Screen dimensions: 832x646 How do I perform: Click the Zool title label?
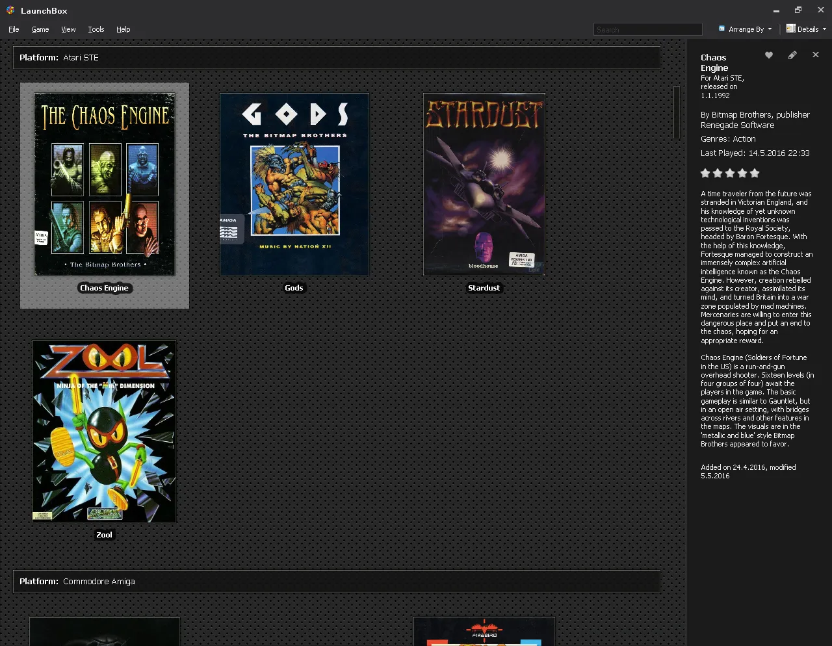point(104,535)
